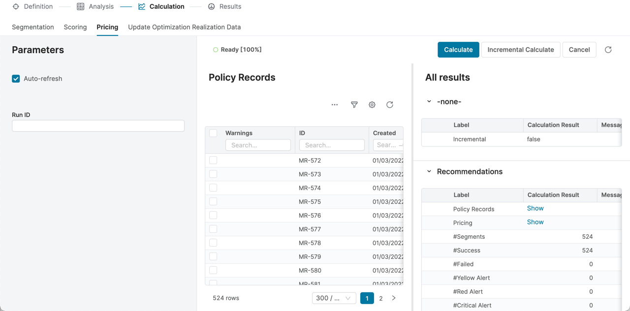Click the three-dots more options icon
This screenshot has width=630, height=311.
(x=335, y=105)
